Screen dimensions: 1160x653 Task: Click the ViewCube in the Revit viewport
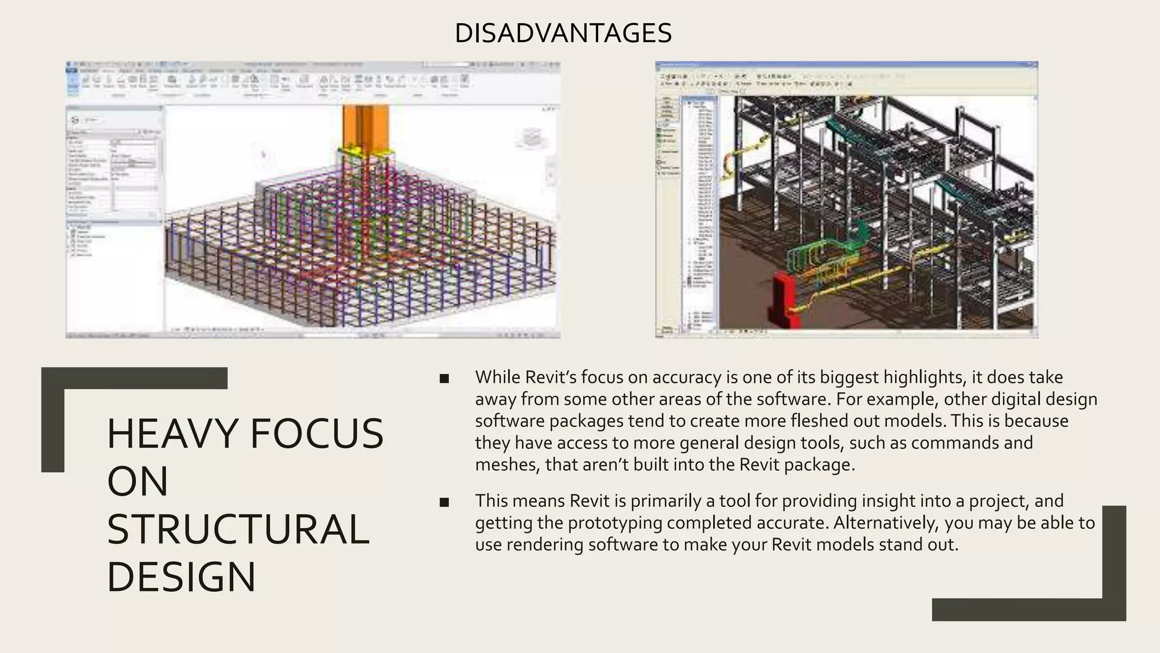532,138
